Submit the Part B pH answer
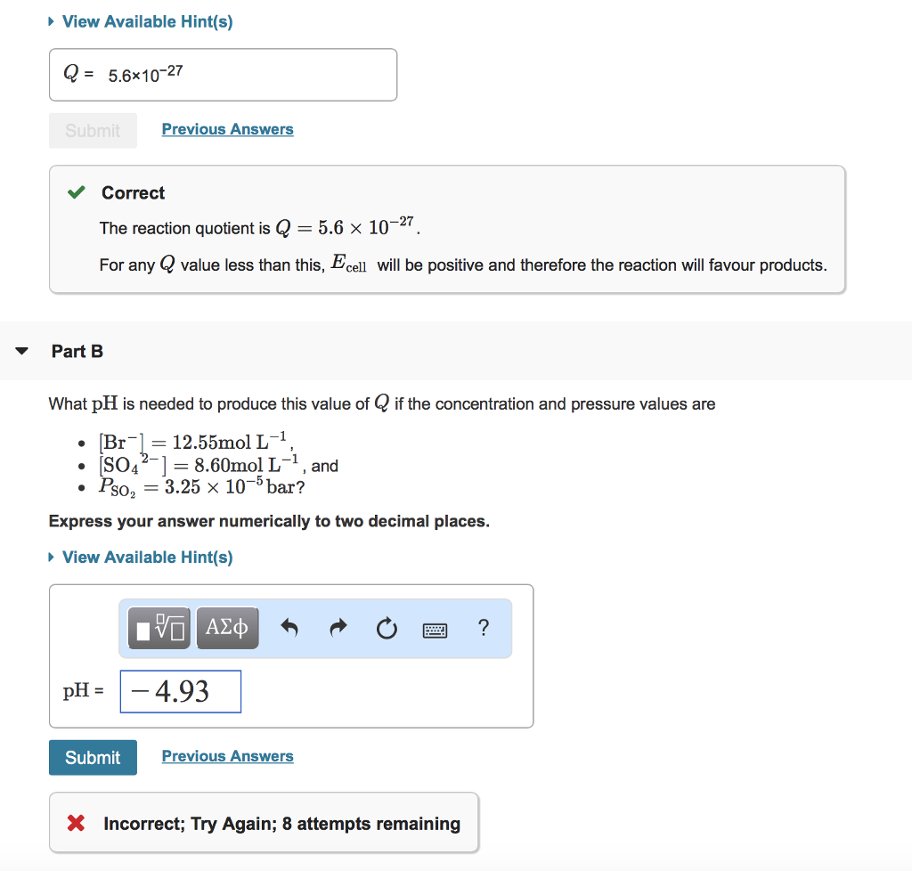 click(93, 756)
